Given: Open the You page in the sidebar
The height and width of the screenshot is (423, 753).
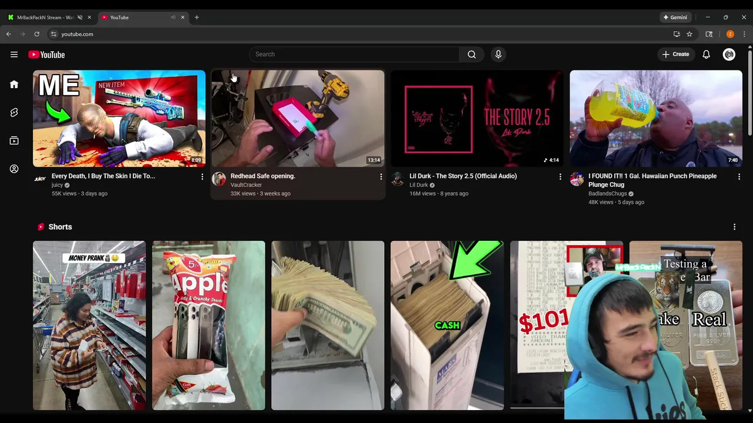Looking at the screenshot, I should [x=14, y=169].
